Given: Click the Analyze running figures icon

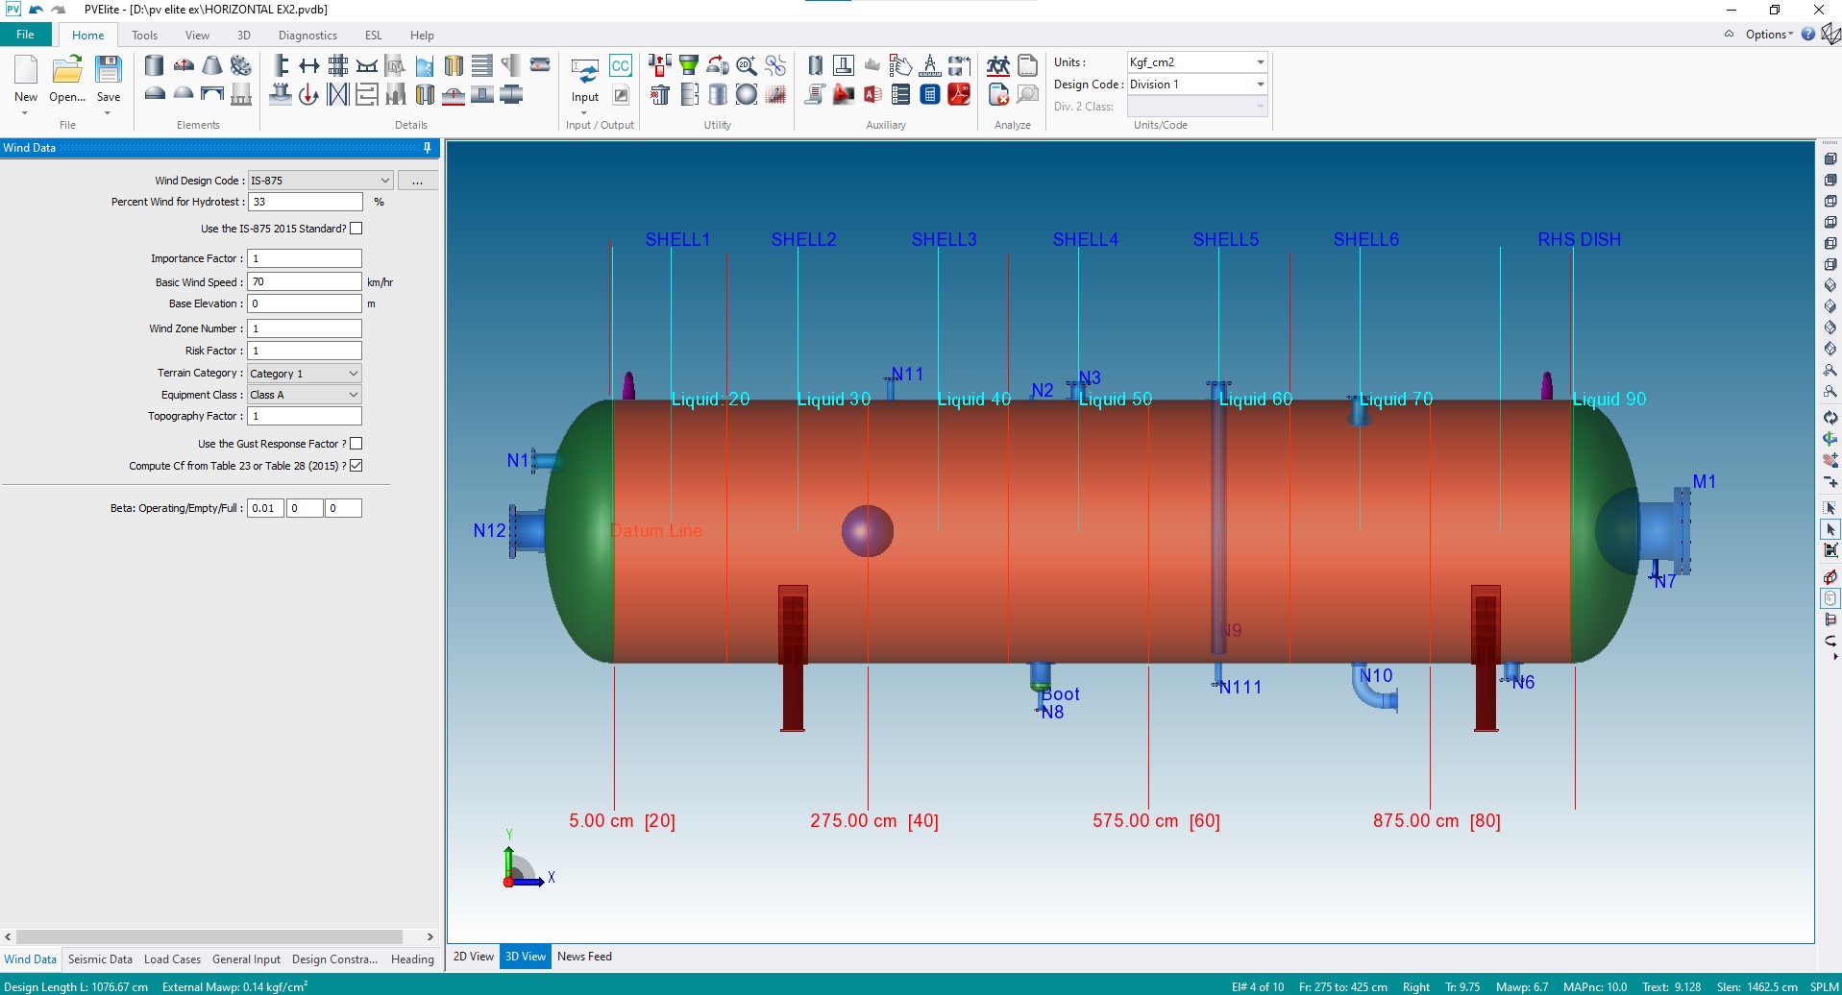Looking at the screenshot, I should coord(998,65).
